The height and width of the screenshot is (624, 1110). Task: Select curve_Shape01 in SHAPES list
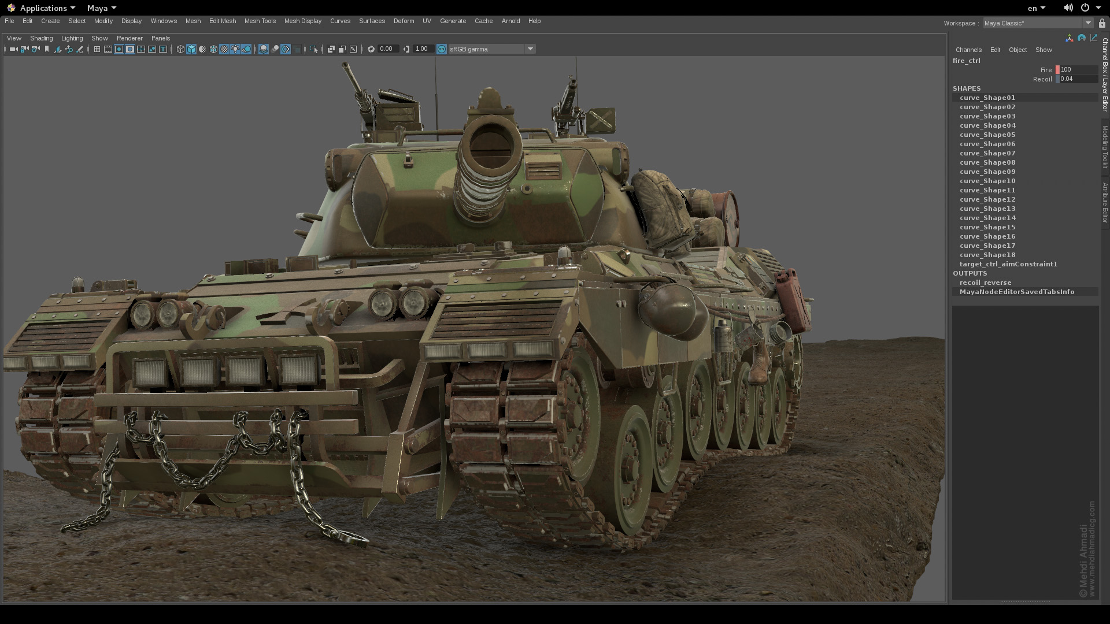[x=987, y=98]
